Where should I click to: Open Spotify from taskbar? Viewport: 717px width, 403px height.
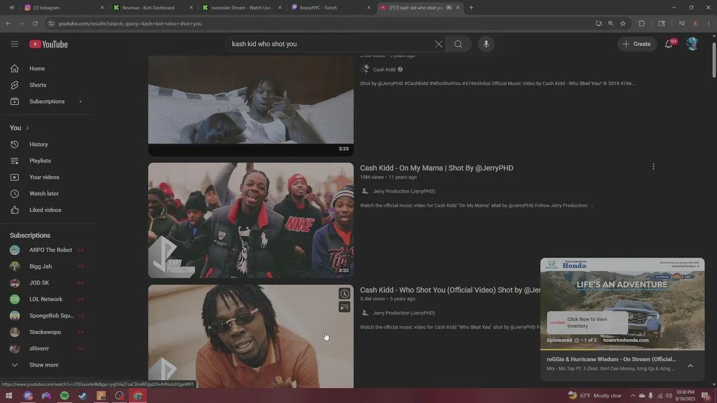pos(64,396)
